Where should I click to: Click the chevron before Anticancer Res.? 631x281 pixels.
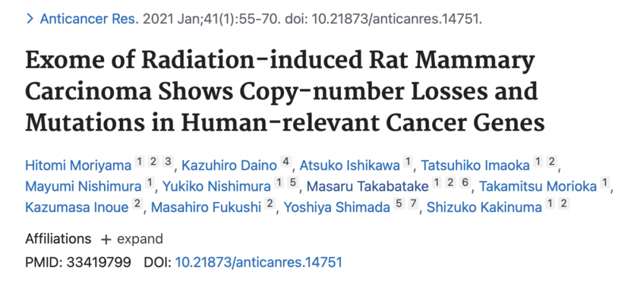click(30, 19)
